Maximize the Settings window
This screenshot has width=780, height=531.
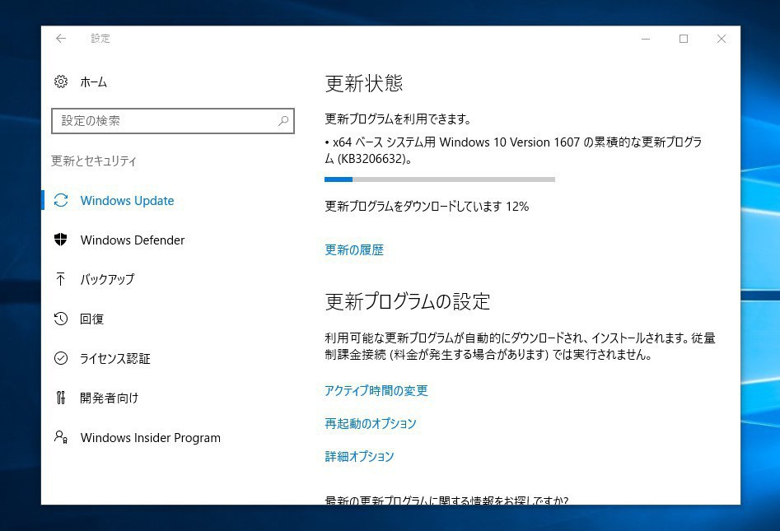[684, 39]
